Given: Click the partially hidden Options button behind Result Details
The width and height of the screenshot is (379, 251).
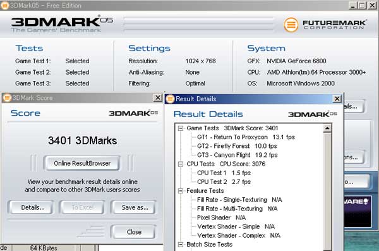Looking at the screenshot, I should pos(353,157).
